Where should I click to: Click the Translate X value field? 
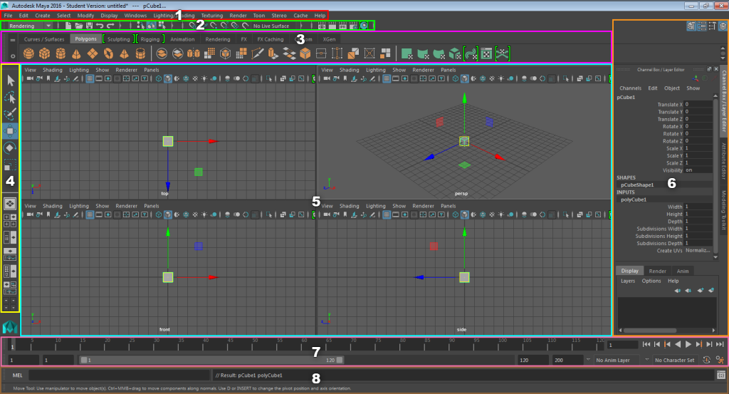pos(698,105)
